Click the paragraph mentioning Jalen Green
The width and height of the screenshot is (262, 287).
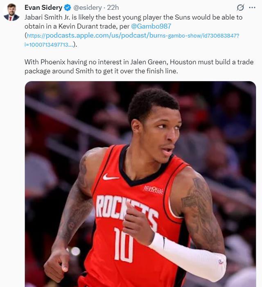139,67
